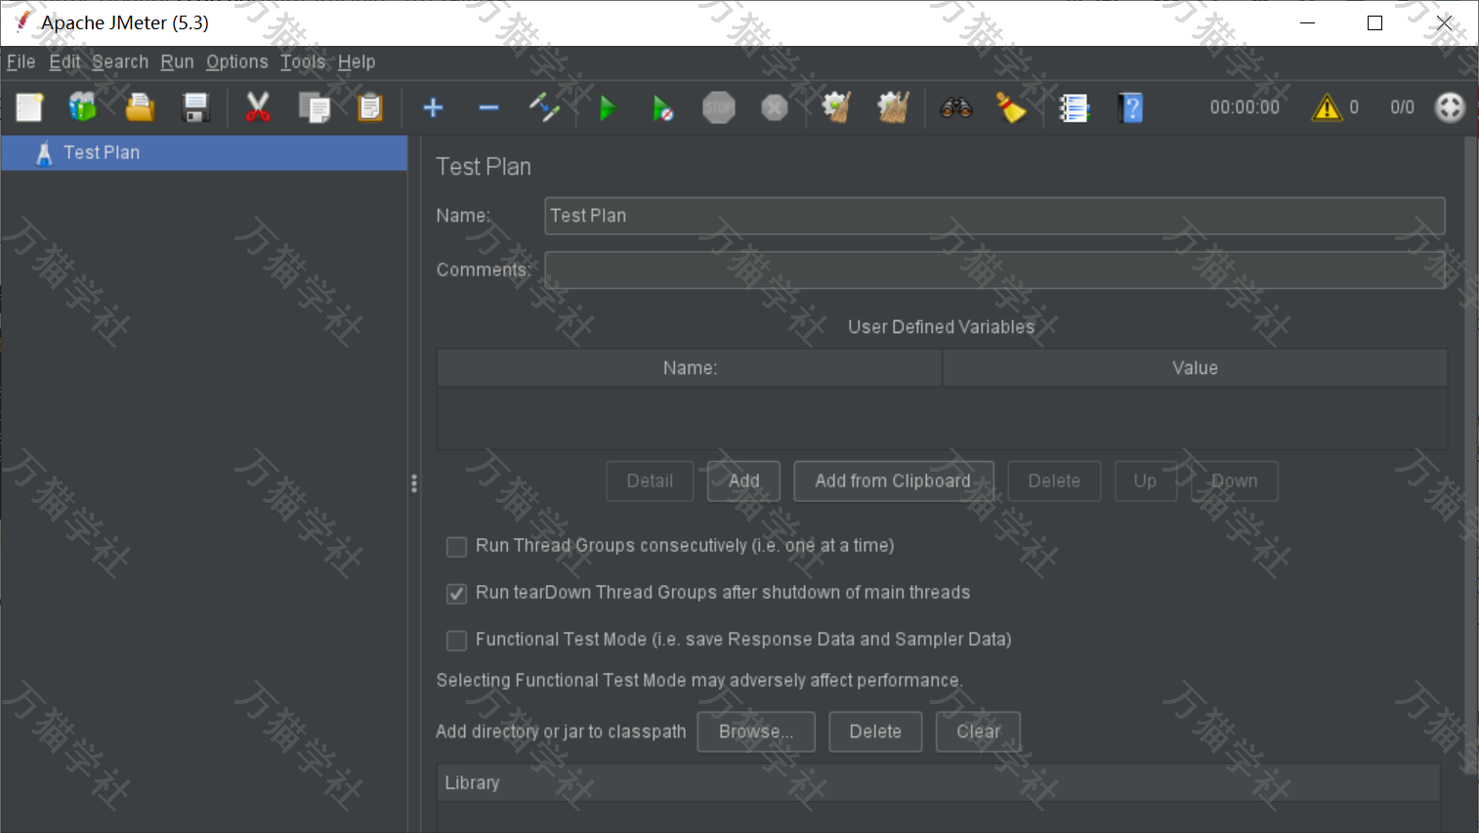Click the Shutdown round X icon

(774, 107)
